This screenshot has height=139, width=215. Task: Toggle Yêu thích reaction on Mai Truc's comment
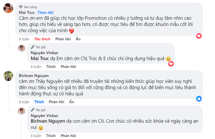click(42, 39)
